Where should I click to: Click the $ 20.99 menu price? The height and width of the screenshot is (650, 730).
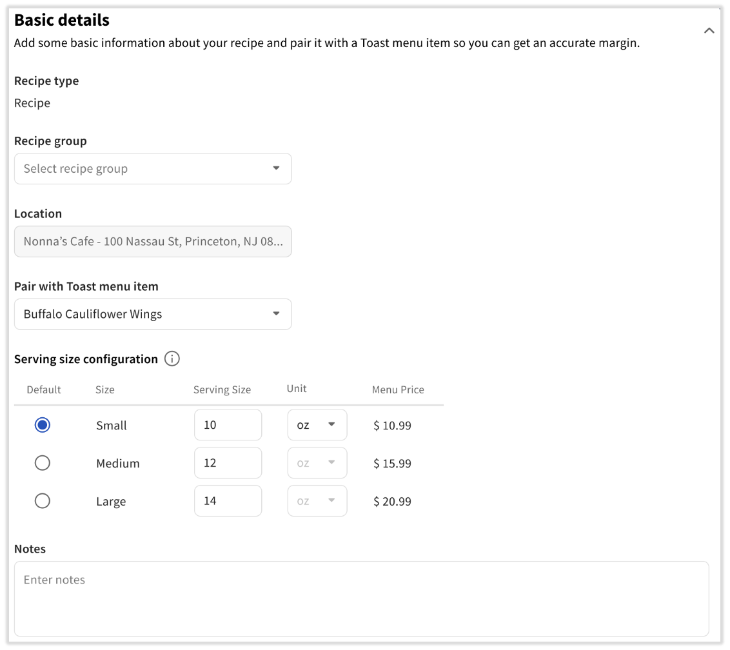click(392, 502)
